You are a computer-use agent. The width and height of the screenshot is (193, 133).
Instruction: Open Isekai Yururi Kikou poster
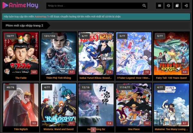click(96, 54)
